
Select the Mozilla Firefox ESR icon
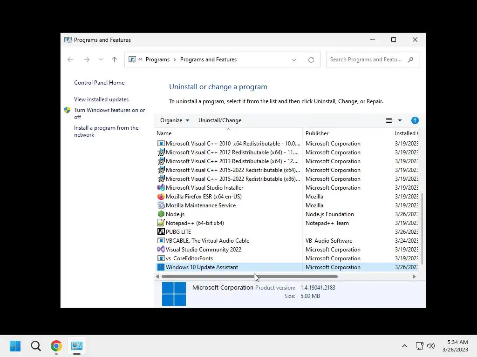(x=161, y=197)
